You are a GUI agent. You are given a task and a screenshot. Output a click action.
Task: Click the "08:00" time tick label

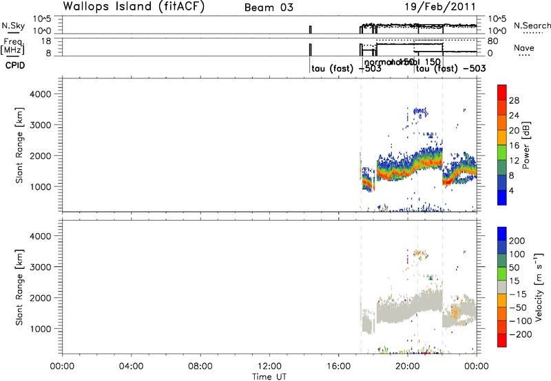200,367
